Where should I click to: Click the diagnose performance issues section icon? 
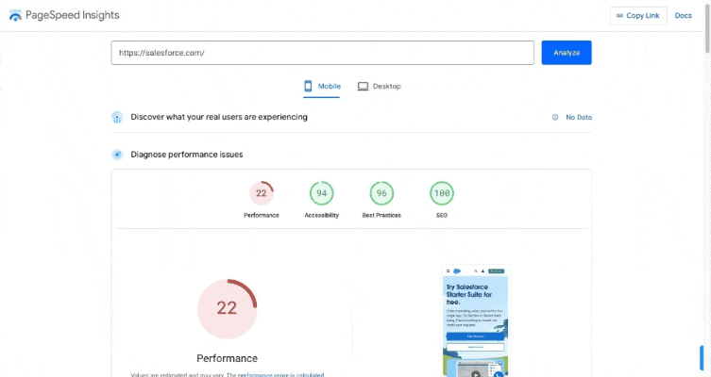pos(117,155)
